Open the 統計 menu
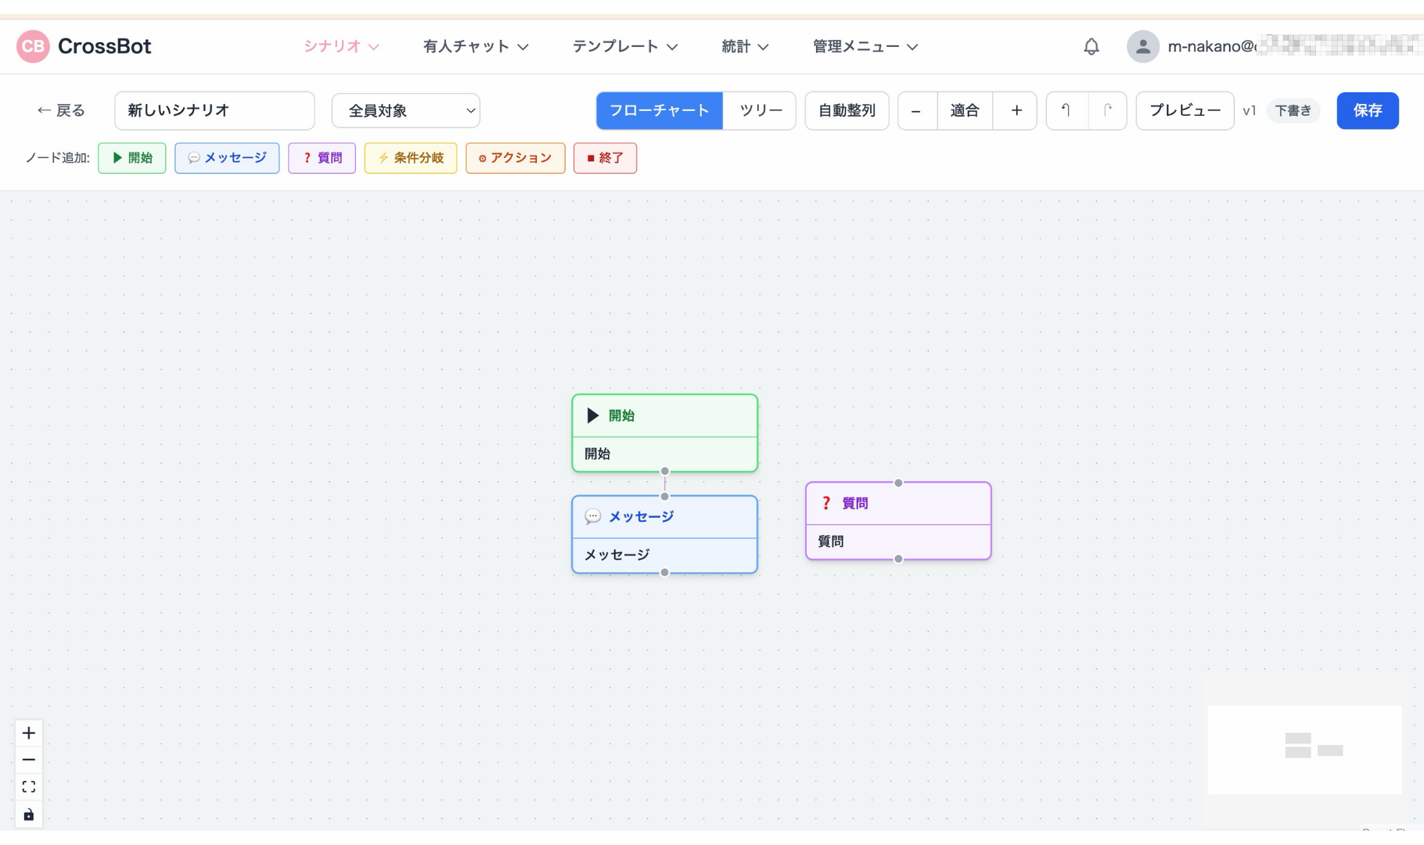Viewport: 1424px width, 845px height. [x=744, y=47]
